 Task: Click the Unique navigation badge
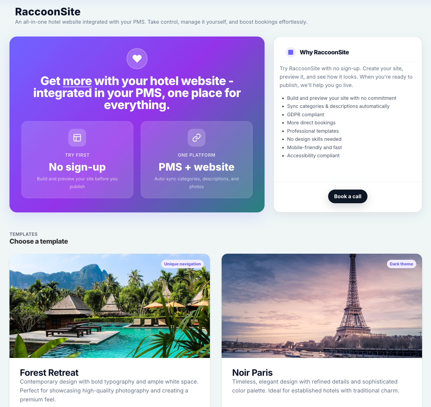pos(182,264)
